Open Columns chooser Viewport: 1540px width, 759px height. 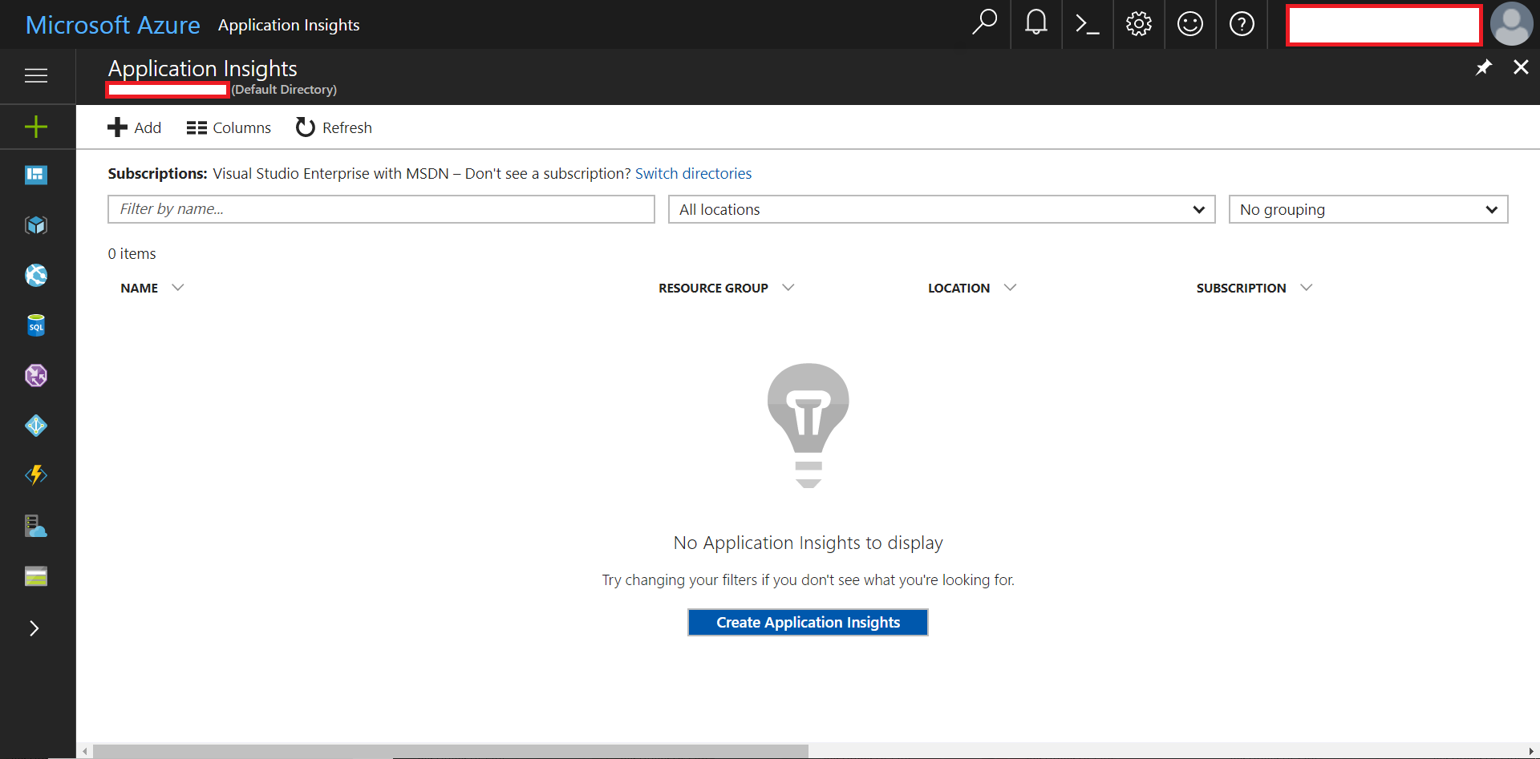pyautogui.click(x=229, y=127)
